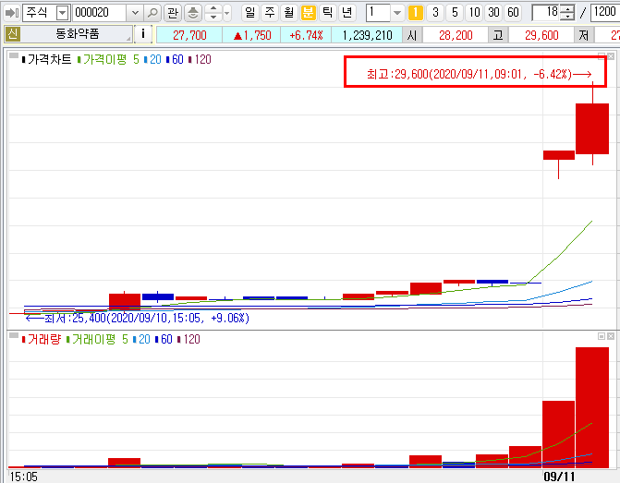
Task: Maximize the volume chart pane
Action: (x=602, y=336)
